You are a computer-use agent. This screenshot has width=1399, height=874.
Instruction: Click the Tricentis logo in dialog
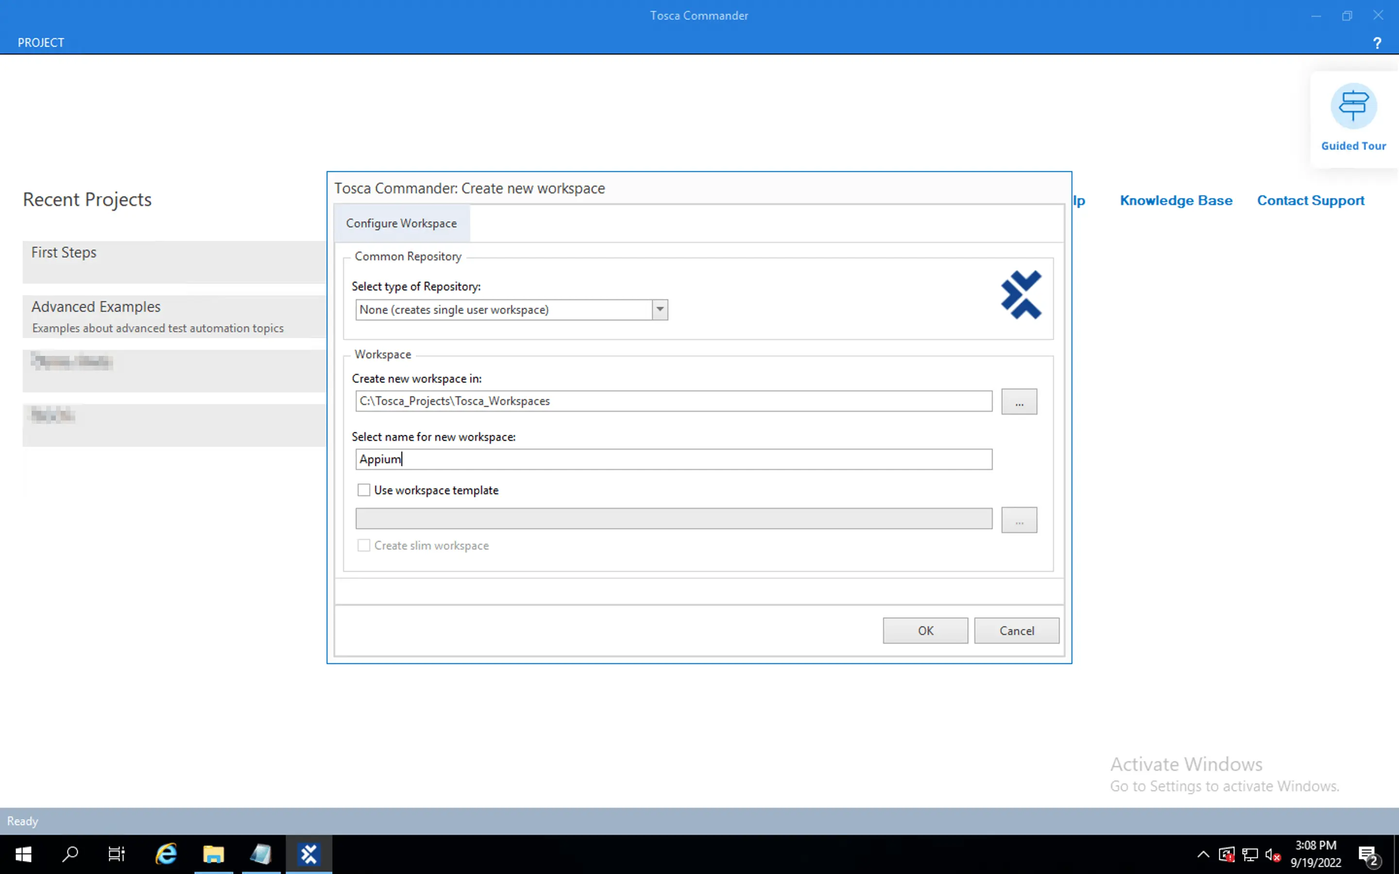[x=1021, y=295]
